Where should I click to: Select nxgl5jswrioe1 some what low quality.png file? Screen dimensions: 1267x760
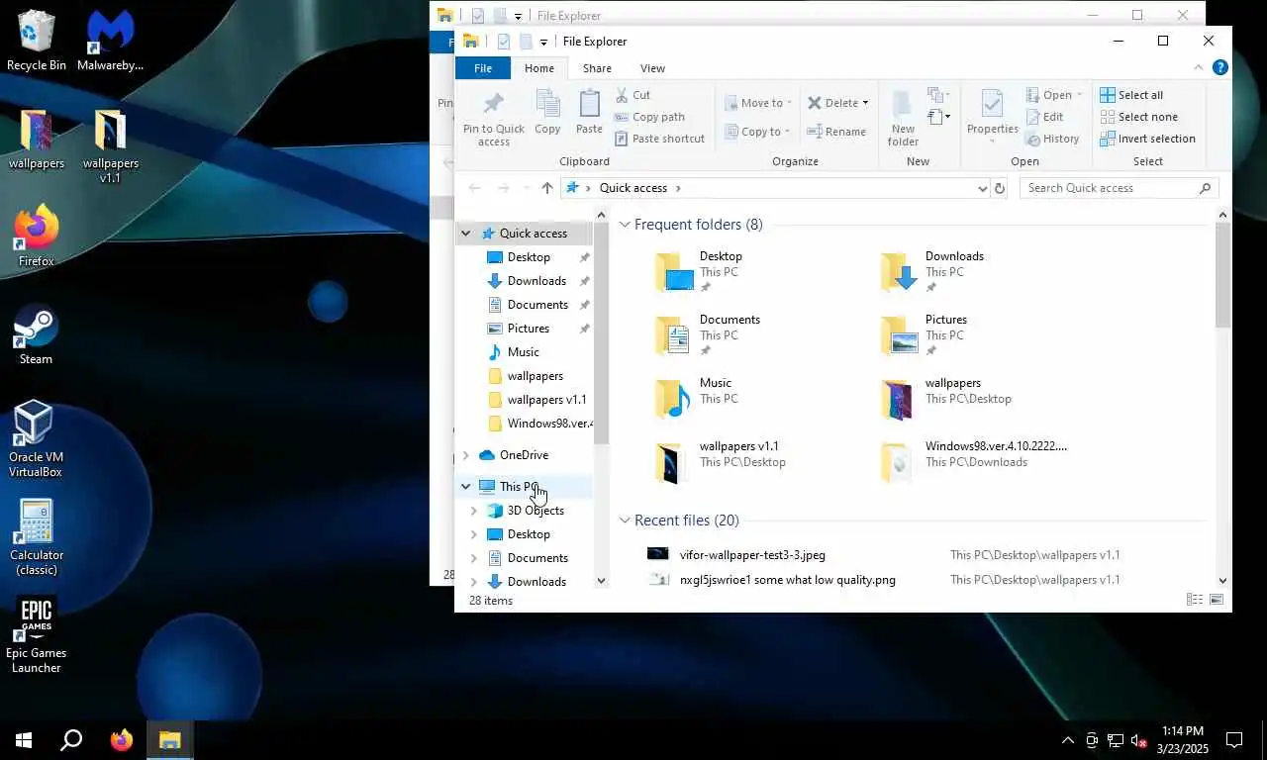tap(788, 580)
